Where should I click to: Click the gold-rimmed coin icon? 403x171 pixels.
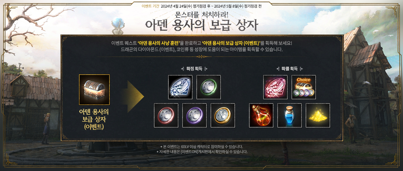pos(223,115)
